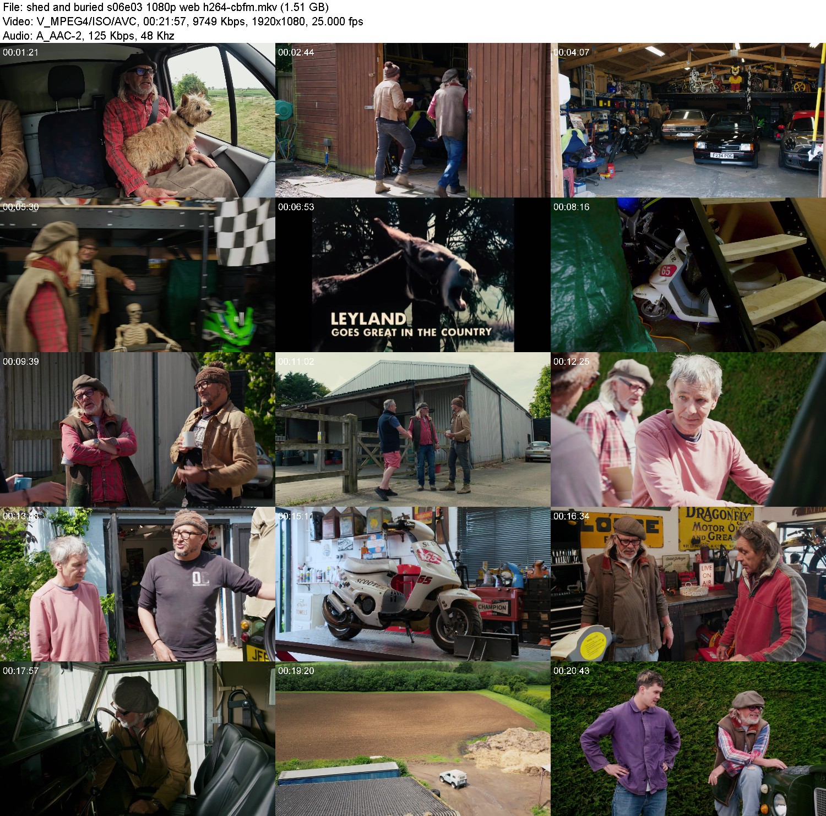Image resolution: width=826 pixels, height=816 pixels.
Task: Click the 00:09:39 timestamp label
Action: [21, 362]
